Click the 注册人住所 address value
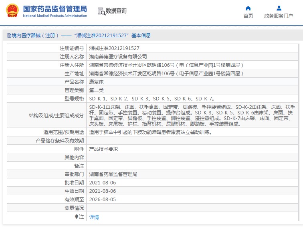 166,65
